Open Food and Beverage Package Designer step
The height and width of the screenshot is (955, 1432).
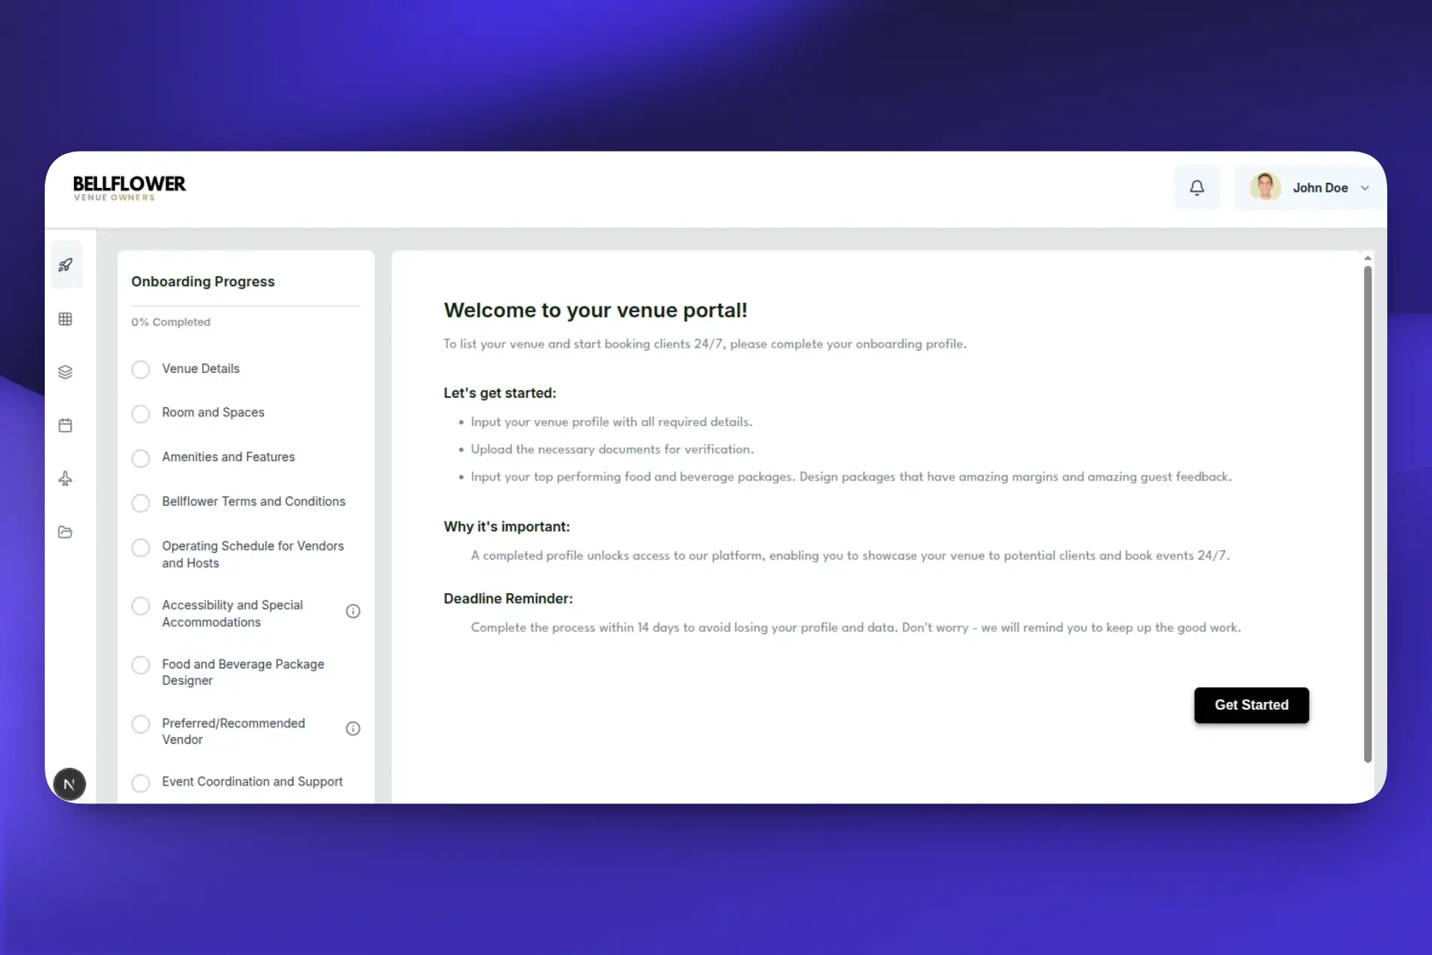point(243,672)
